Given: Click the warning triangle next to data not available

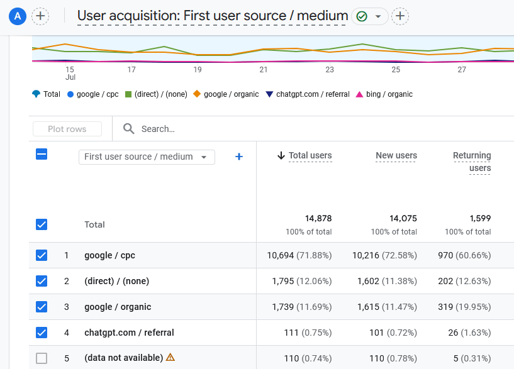Looking at the screenshot, I should (170, 357).
